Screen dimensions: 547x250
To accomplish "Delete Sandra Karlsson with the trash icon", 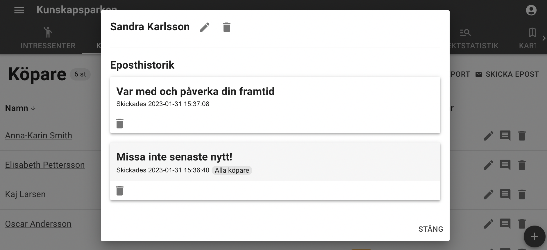I will click(x=226, y=27).
